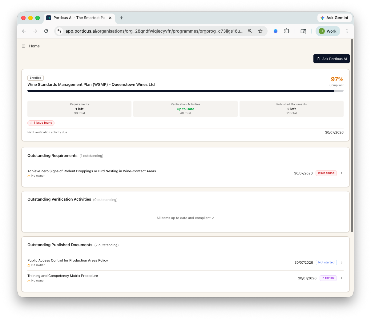Click the next verification due date 30/07/2026

pos(334,132)
